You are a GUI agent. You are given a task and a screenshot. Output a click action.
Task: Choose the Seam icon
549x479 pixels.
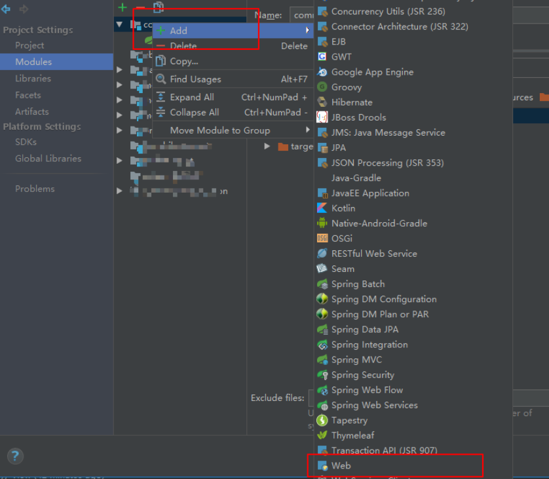point(322,269)
